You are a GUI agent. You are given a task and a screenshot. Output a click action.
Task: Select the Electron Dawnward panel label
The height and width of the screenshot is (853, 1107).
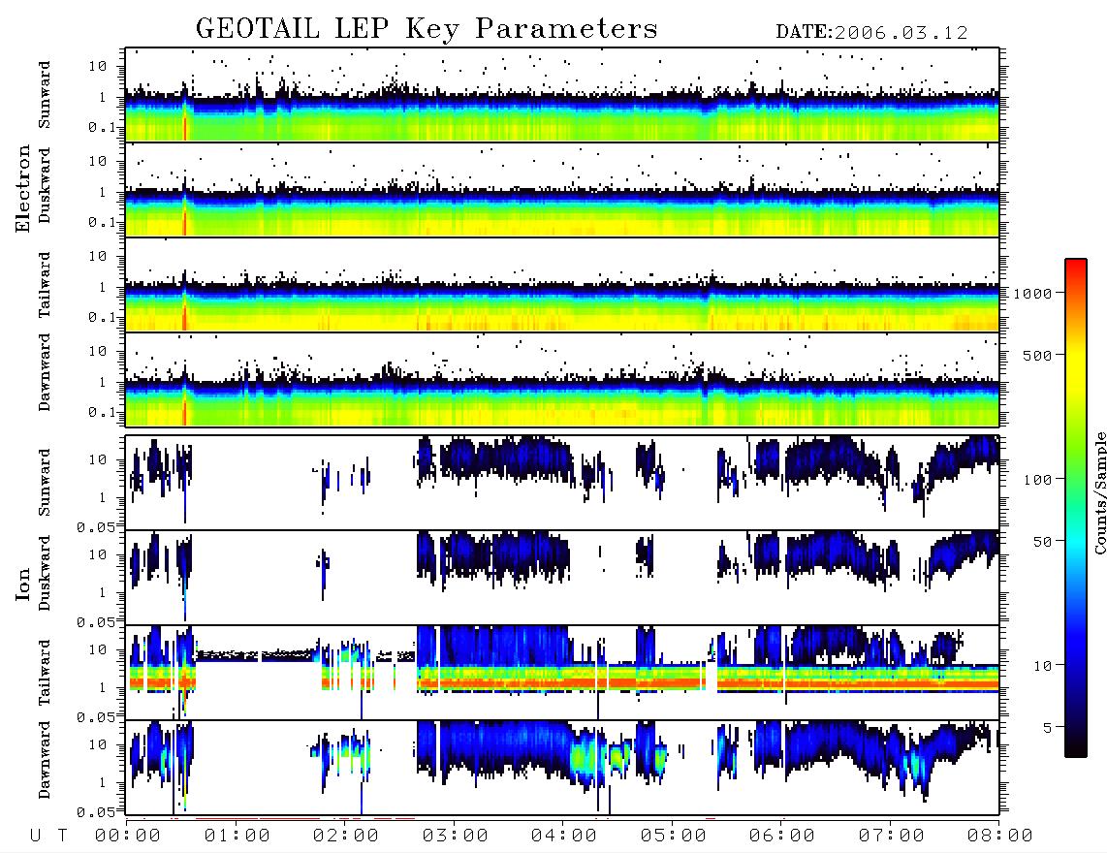45,372
